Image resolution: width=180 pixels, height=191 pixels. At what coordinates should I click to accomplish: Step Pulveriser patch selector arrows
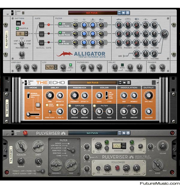coord(120,133)
